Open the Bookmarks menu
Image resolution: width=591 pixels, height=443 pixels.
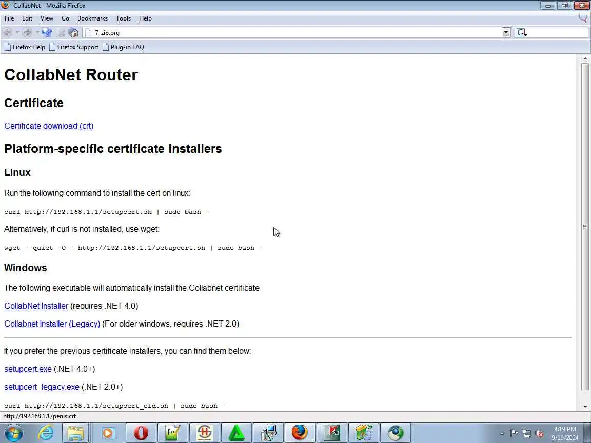(92, 18)
